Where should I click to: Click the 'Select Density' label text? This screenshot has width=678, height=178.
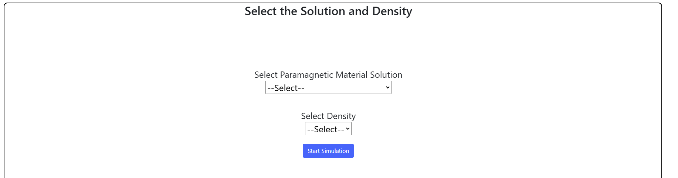point(328,116)
